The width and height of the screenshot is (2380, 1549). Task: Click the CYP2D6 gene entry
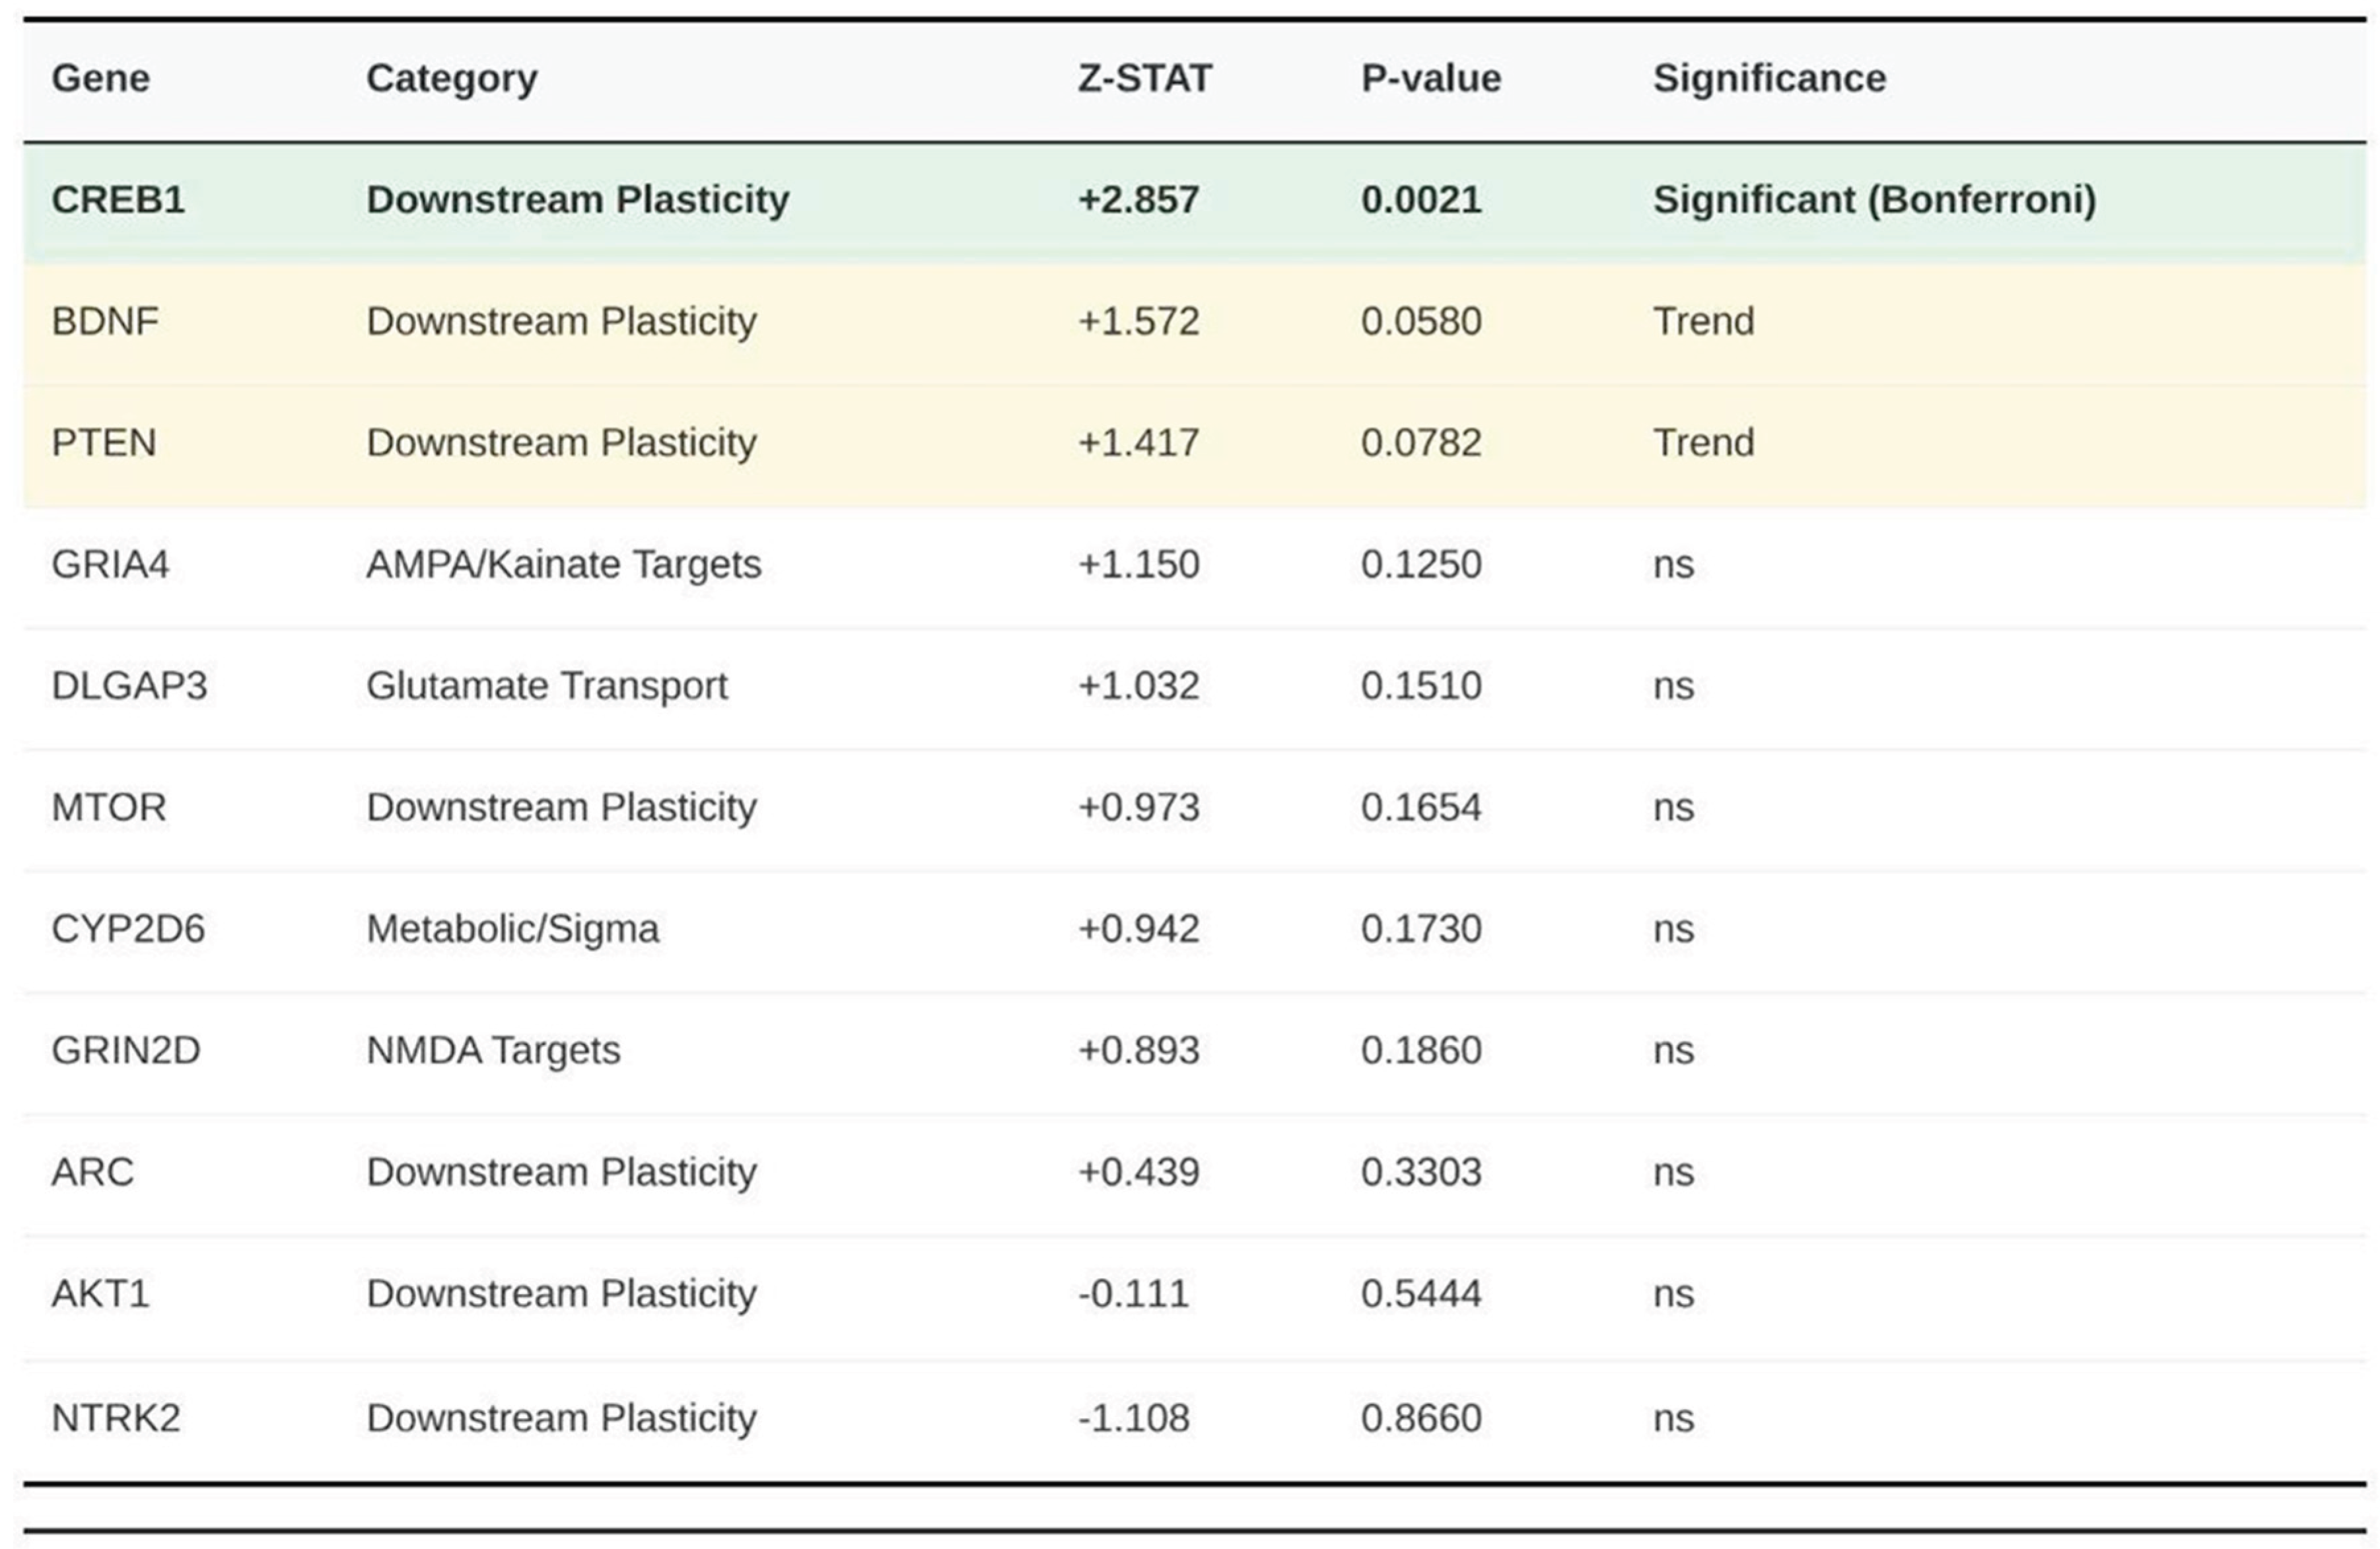(126, 929)
